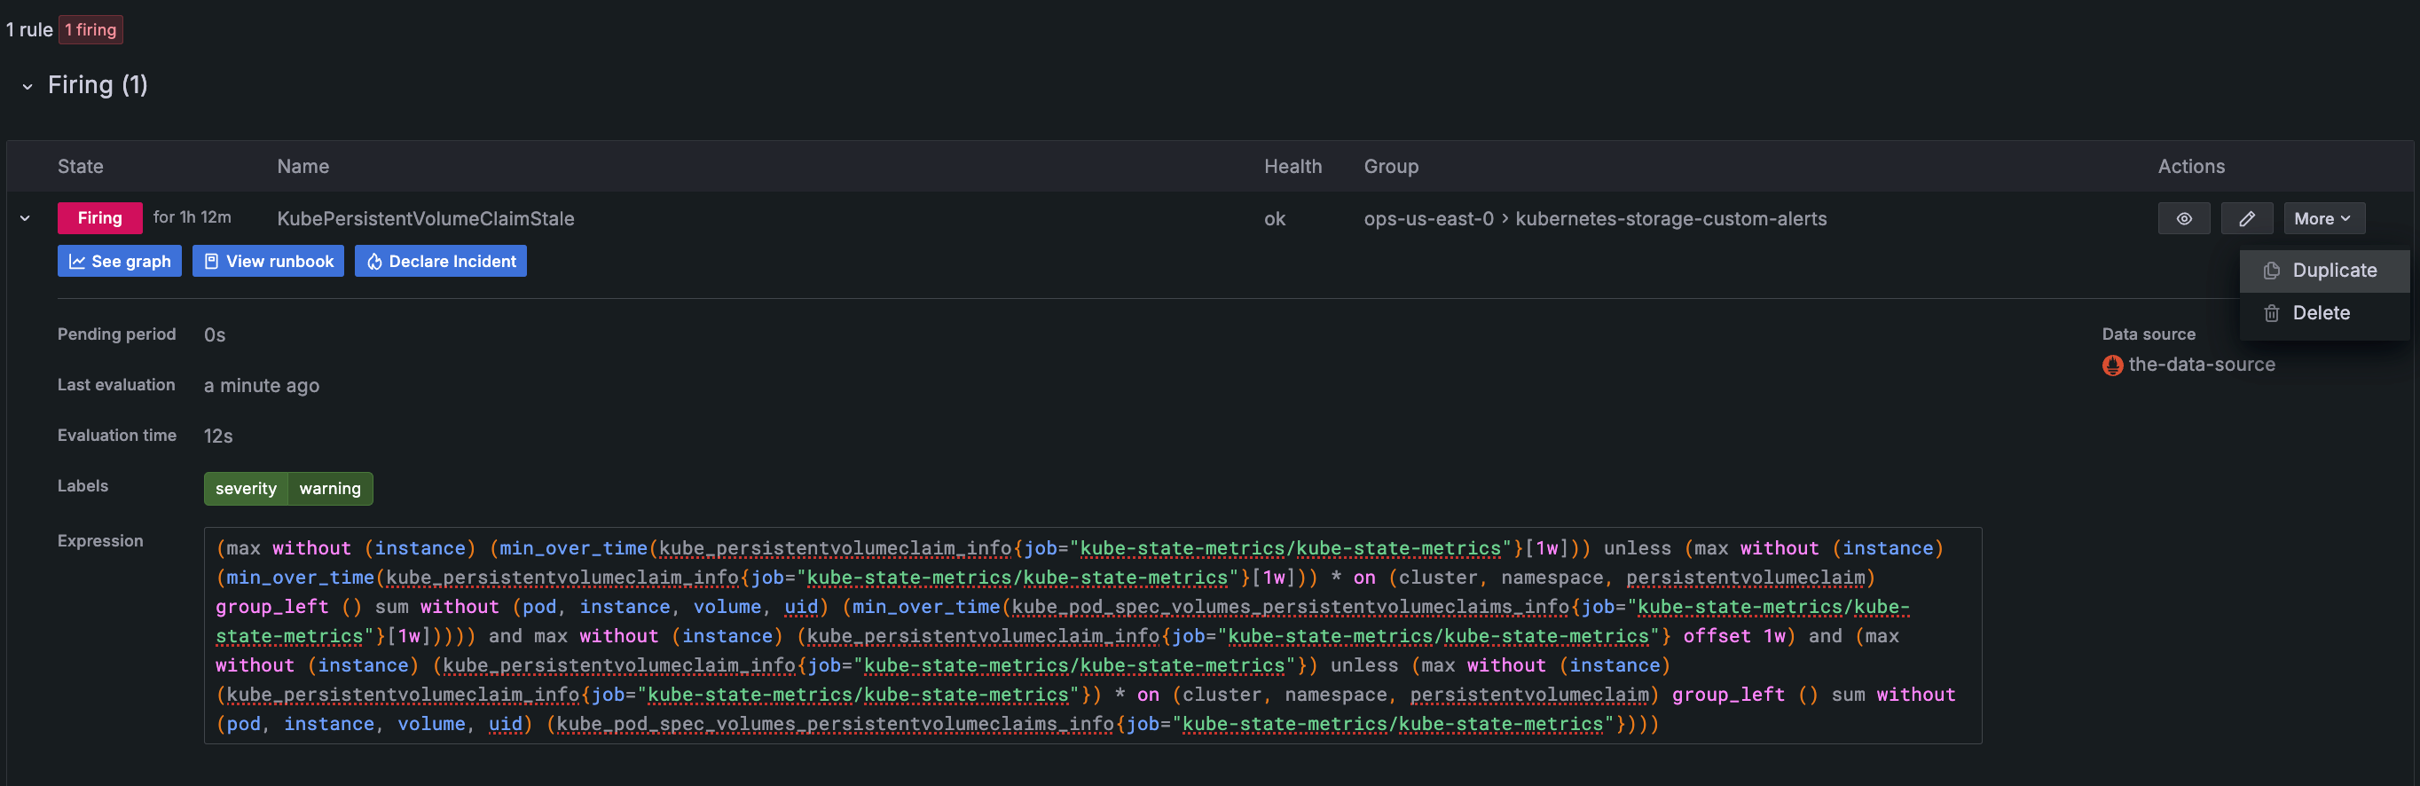Open the View runbook button

tap(268, 261)
